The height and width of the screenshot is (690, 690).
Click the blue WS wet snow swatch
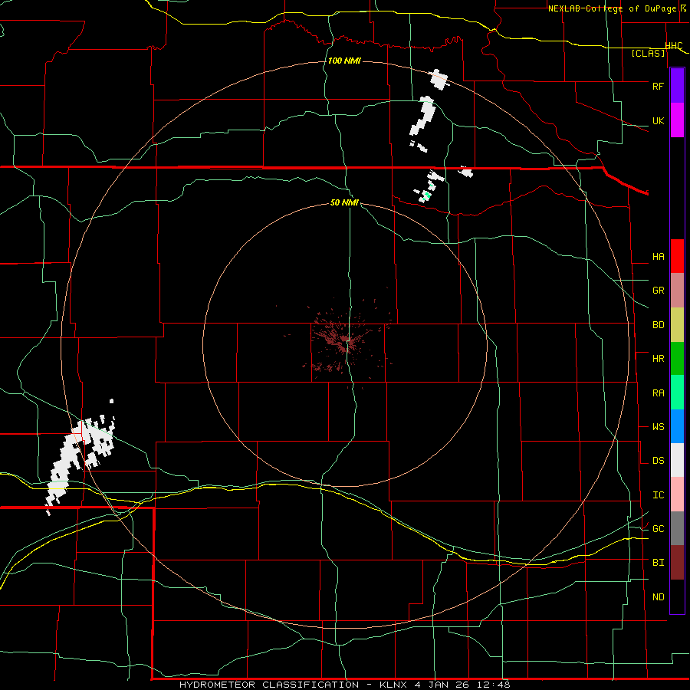point(677,426)
